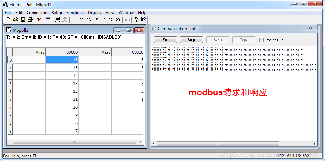Open the Display menu
The width and height of the screenshot is (325, 161).
coord(95,12)
